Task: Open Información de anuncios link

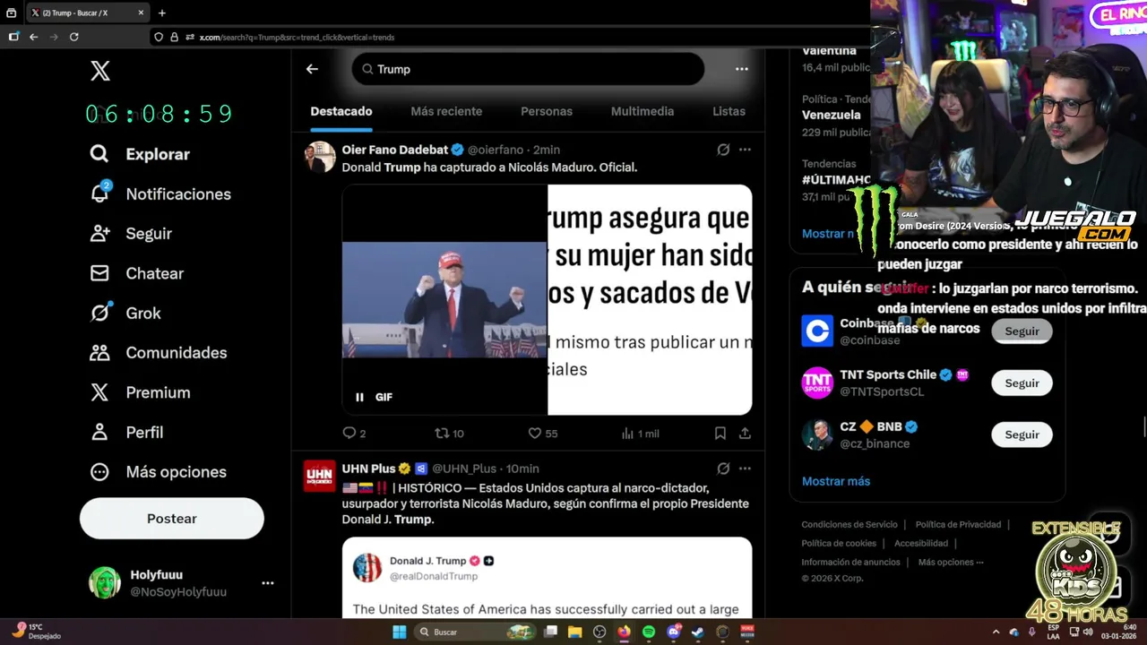Action: tap(850, 563)
